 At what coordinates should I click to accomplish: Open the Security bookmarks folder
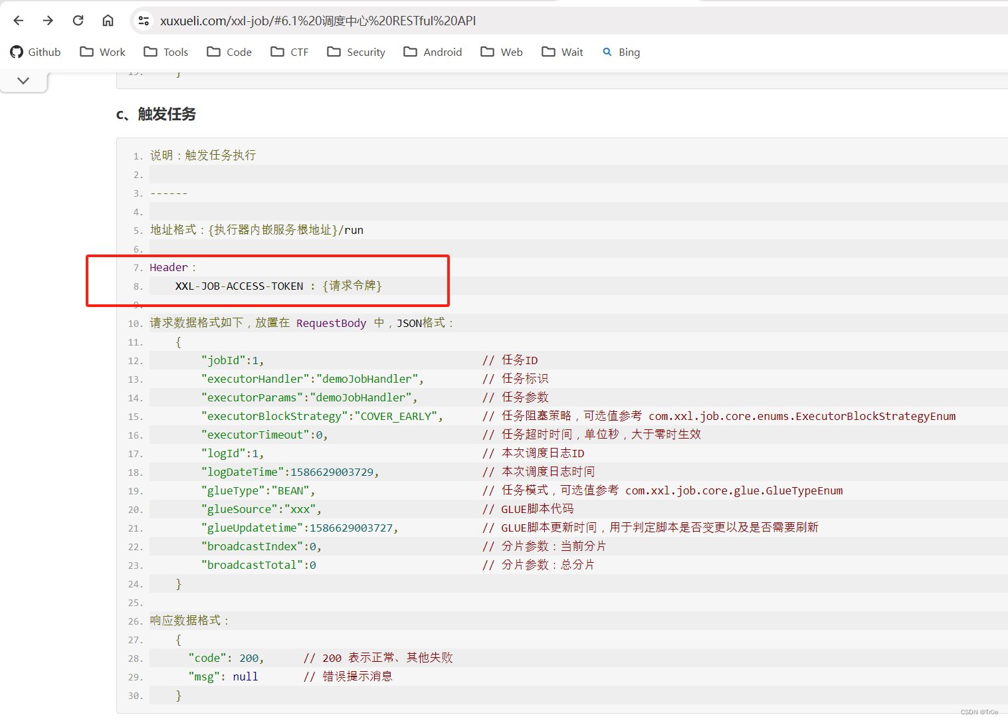pos(356,52)
